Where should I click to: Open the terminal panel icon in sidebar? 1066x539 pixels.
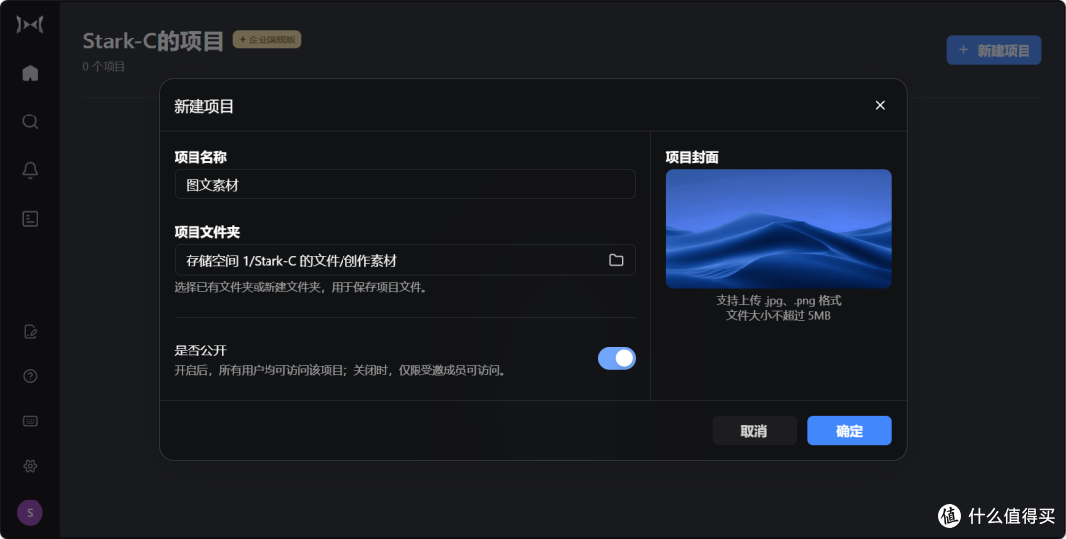point(30,219)
